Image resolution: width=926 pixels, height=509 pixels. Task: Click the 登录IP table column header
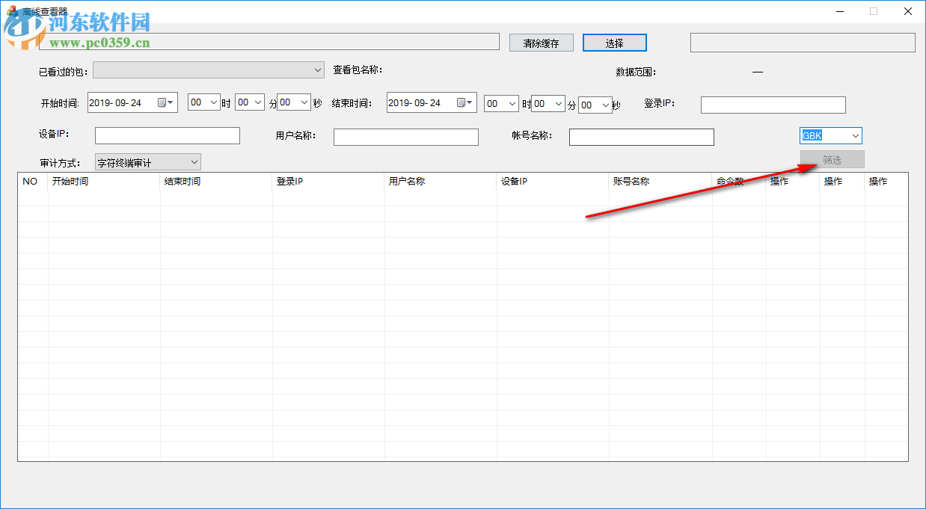[x=328, y=181]
